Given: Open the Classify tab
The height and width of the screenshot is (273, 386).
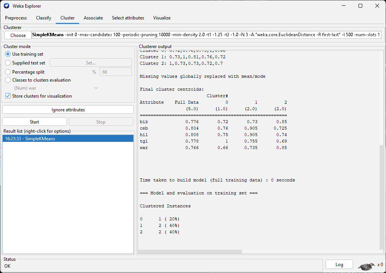Looking at the screenshot, I should tap(44, 18).
